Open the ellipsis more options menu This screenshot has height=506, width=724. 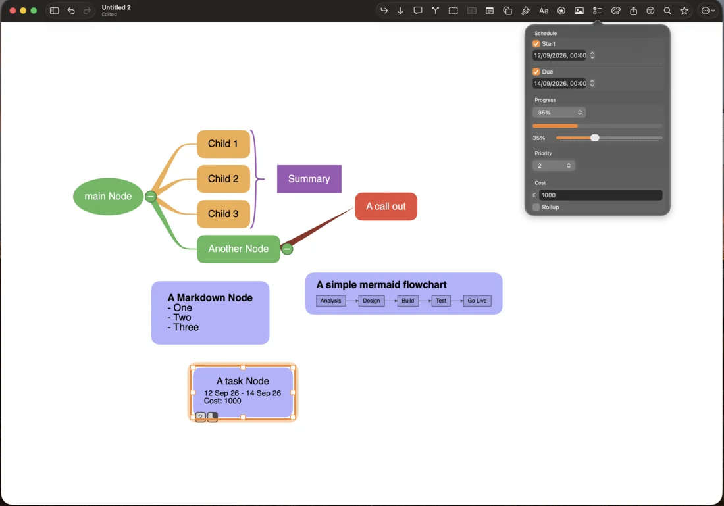point(708,11)
